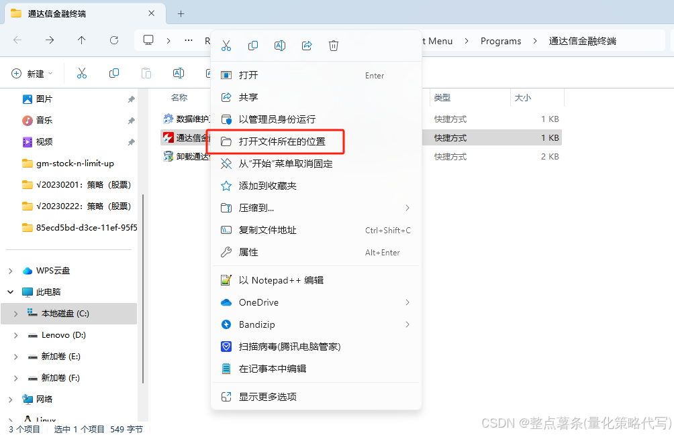Screen dimensions: 674x435
Task: Choose 打开 in the context menu
Action: [316, 75]
